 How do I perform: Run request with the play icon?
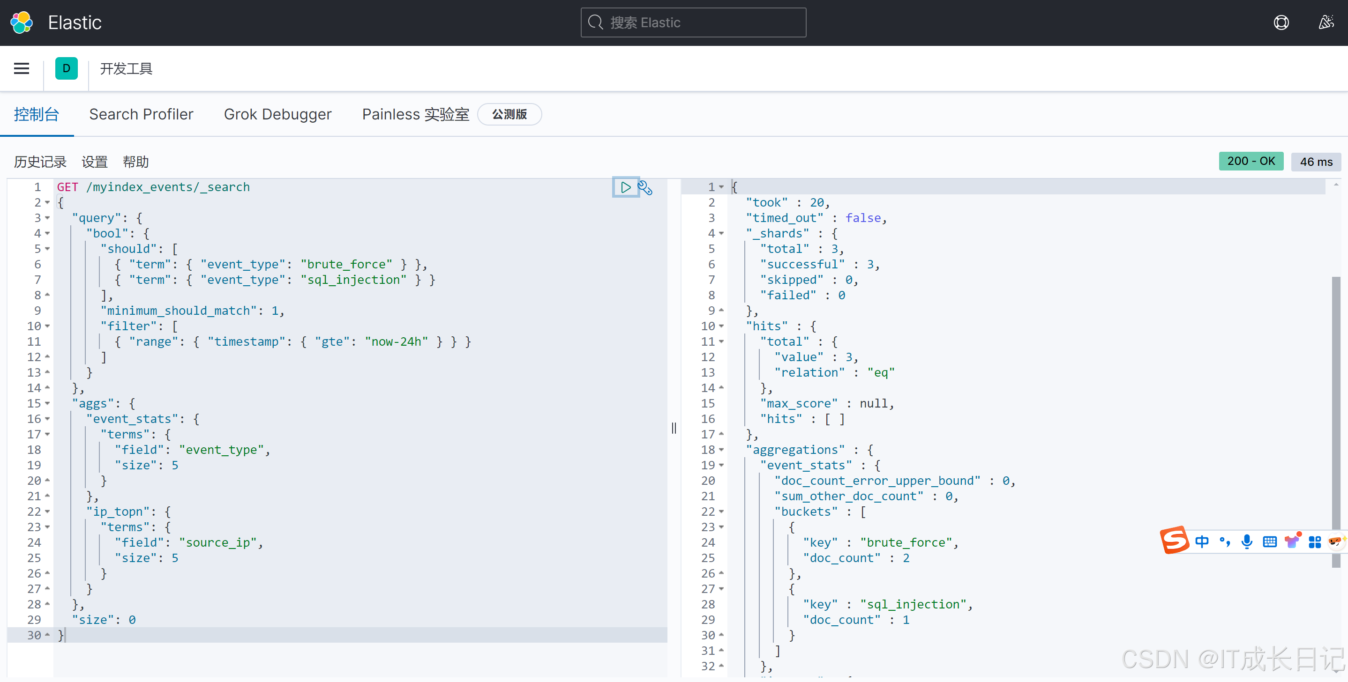coord(625,187)
